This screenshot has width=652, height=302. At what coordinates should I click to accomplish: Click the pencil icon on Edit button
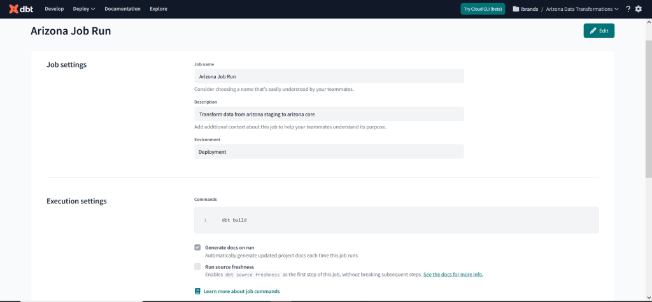click(593, 31)
